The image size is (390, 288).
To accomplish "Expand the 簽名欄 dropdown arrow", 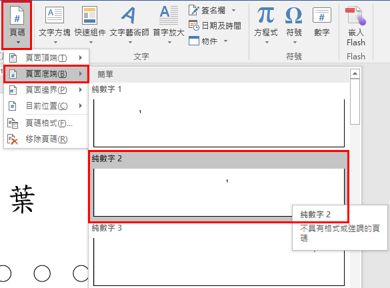I will tap(233, 11).
